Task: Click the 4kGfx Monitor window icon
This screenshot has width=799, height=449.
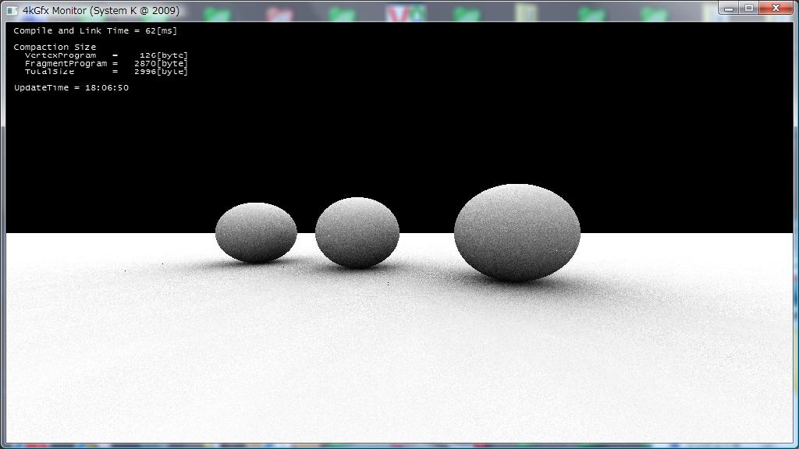Action: click(x=12, y=11)
